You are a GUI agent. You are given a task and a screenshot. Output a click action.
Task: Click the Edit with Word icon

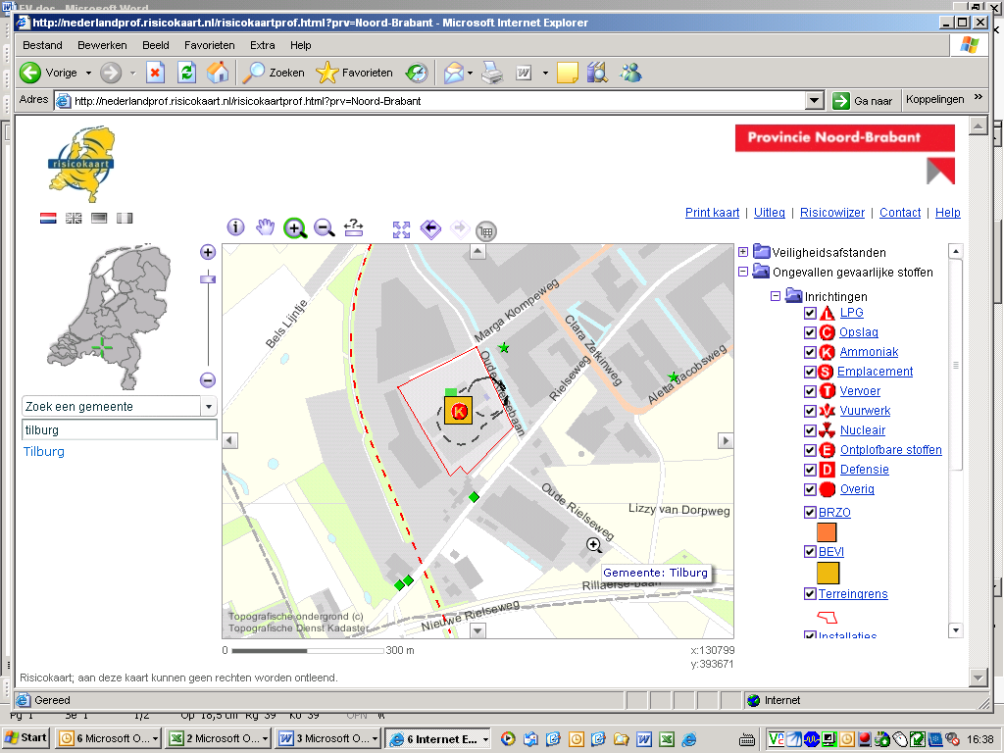(524, 73)
